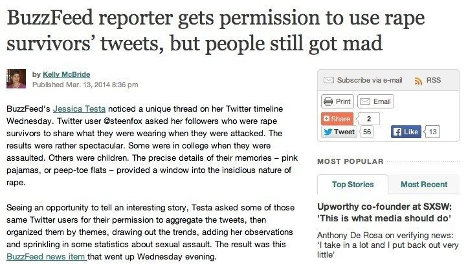This screenshot has width=468, height=264.
Task: Click the tweet count showing 56
Action: coord(366,132)
